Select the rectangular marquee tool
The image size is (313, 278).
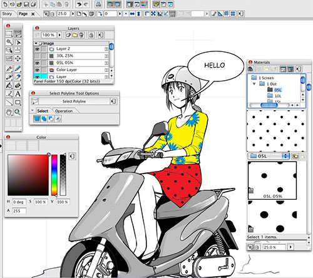tap(9, 34)
